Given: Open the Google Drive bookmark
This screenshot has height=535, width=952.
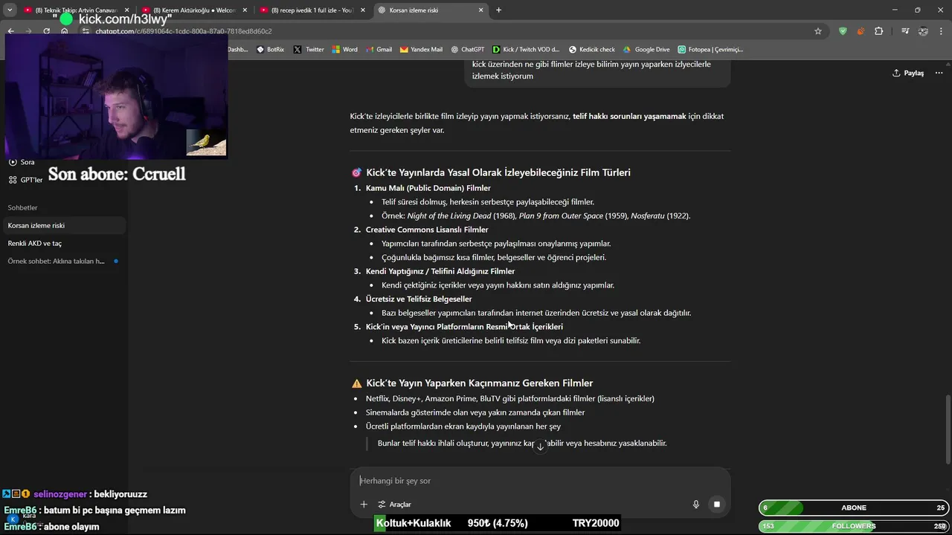Looking at the screenshot, I should [x=646, y=50].
